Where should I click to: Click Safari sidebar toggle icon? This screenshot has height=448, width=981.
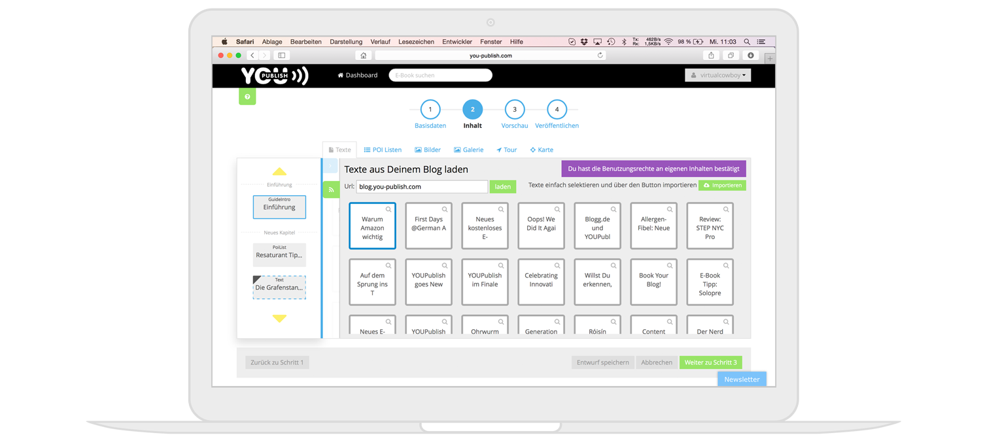click(x=282, y=56)
